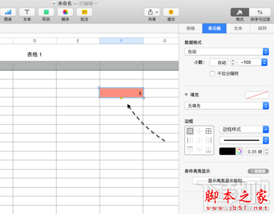Image resolution: width=274 pixels, height=214 pixels.
Task: Click the black border color swatch
Action: (x=227, y=151)
